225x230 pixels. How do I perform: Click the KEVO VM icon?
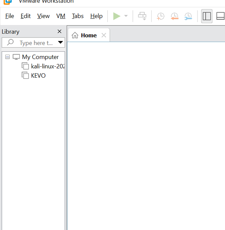[25, 75]
